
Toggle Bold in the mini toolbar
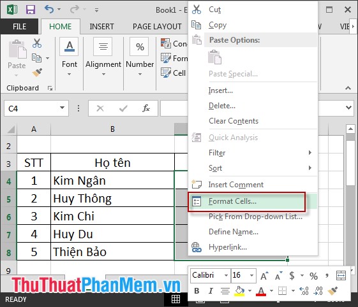[x=197, y=291]
